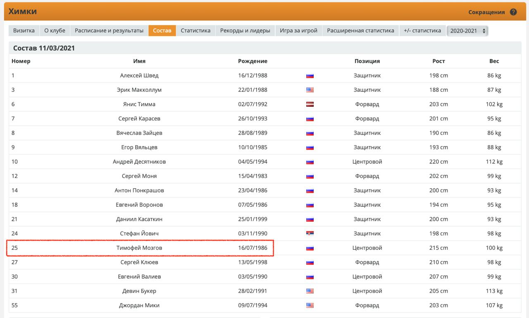Click weight value 107 kg
The height and width of the screenshot is (318, 529).
(x=494, y=305)
